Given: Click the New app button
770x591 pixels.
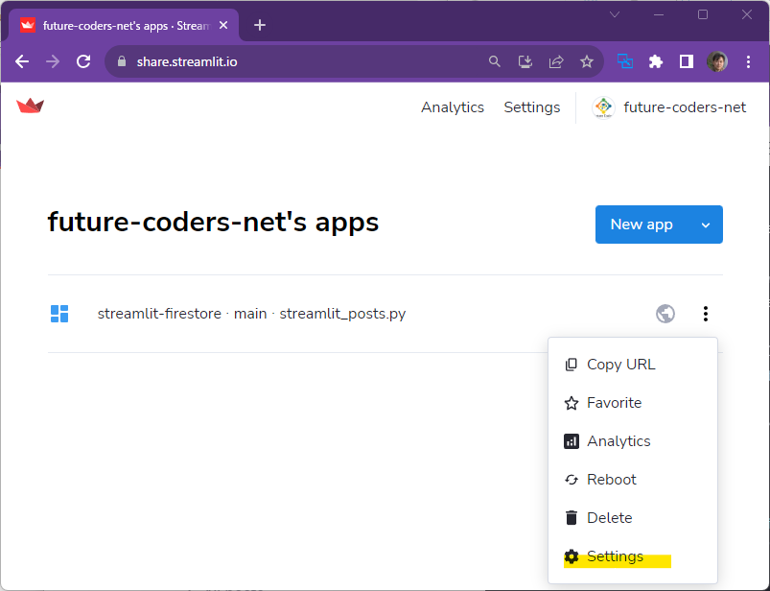Looking at the screenshot, I should [642, 225].
